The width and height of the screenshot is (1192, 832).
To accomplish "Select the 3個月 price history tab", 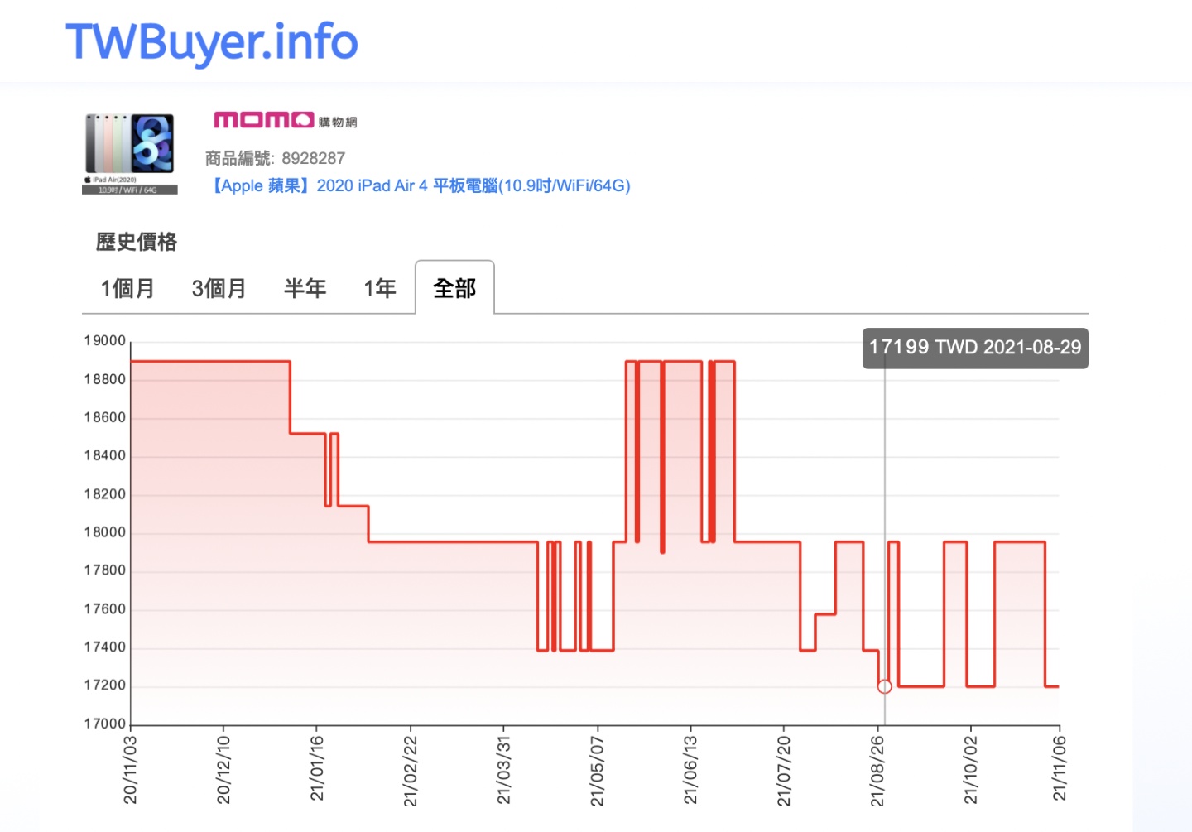I will (218, 288).
